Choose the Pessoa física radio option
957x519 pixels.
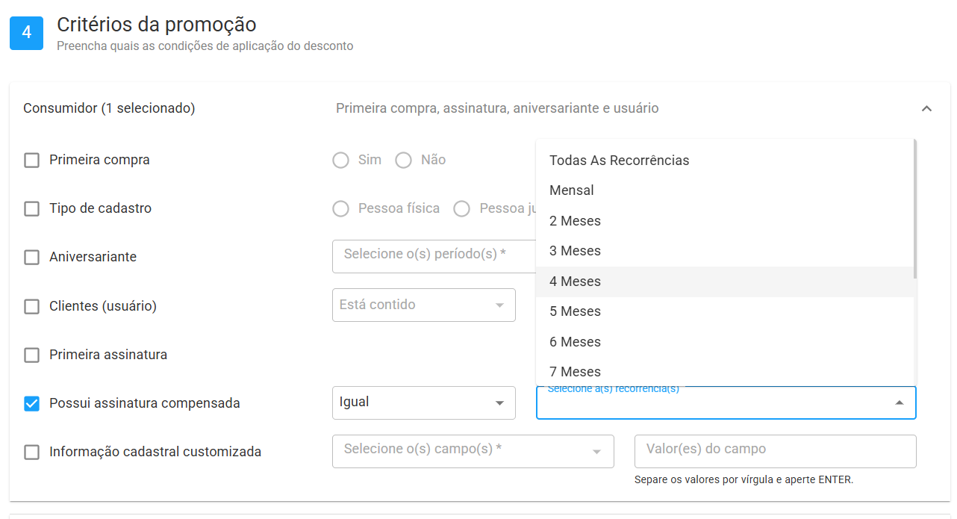tap(340, 209)
